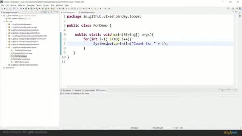Screen dimensions: 242x136
Task: Click the main method name on line 5
Action: pyautogui.click(x=118, y=34)
